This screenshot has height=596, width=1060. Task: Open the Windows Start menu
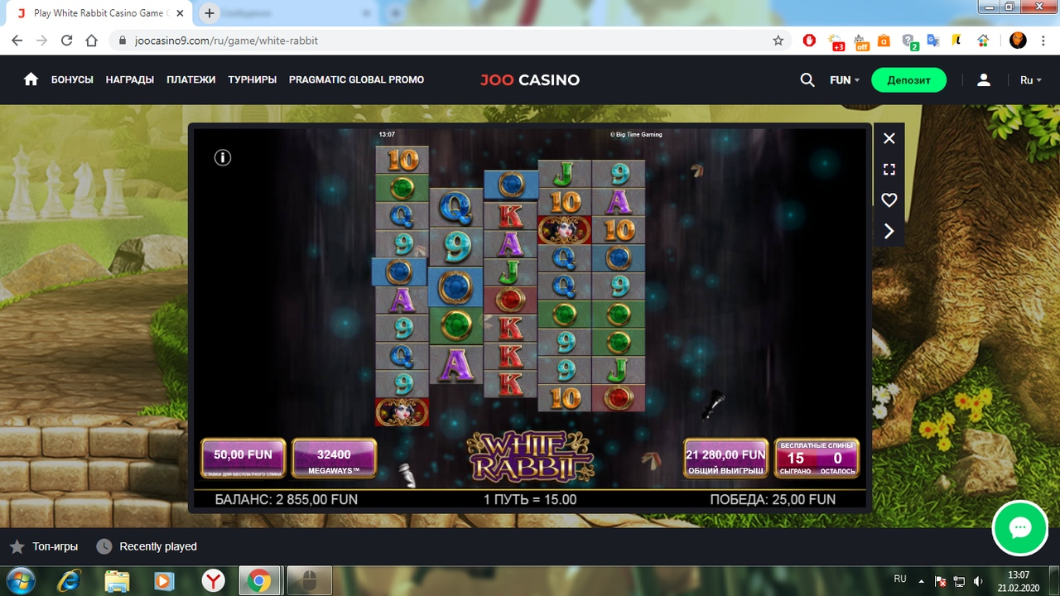20,581
